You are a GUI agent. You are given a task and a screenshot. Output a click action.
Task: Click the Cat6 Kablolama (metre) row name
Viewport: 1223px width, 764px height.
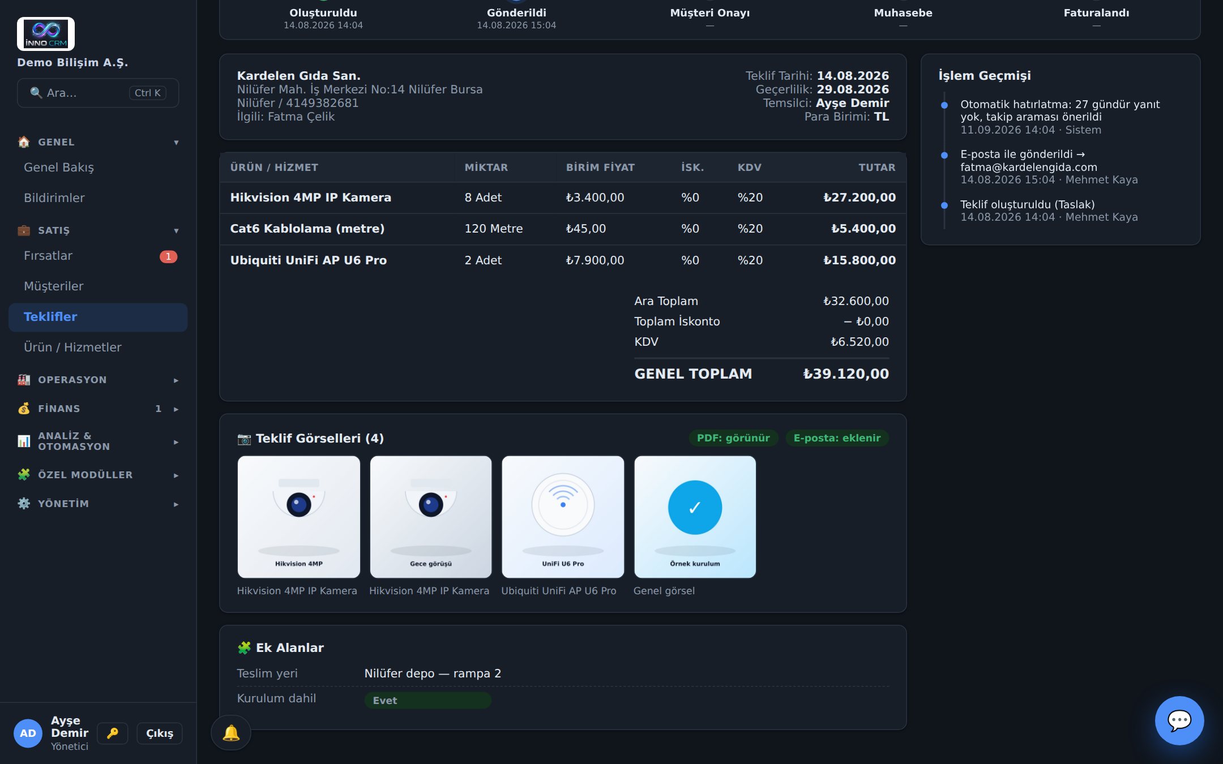307,229
